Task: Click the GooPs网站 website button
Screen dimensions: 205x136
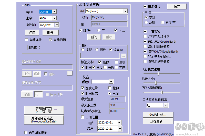Action: [x=158, y=115]
